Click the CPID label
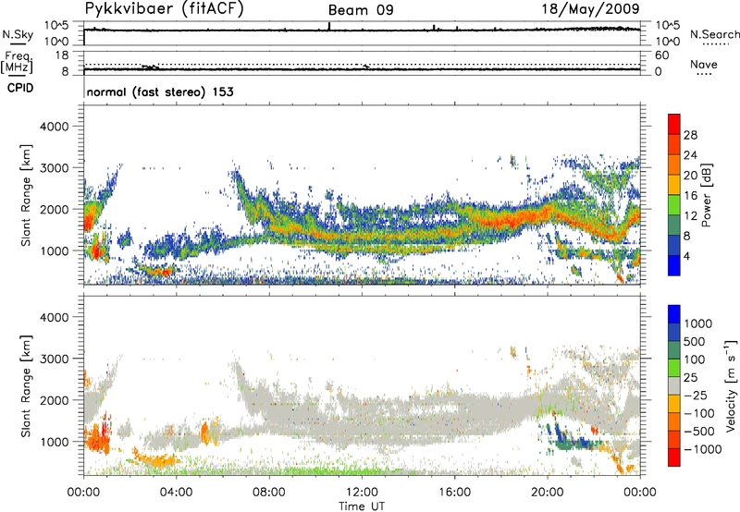The image size is (740, 512). coord(20,88)
